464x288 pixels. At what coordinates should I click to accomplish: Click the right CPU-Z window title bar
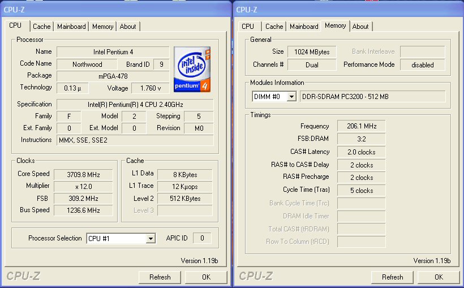tap(349, 10)
